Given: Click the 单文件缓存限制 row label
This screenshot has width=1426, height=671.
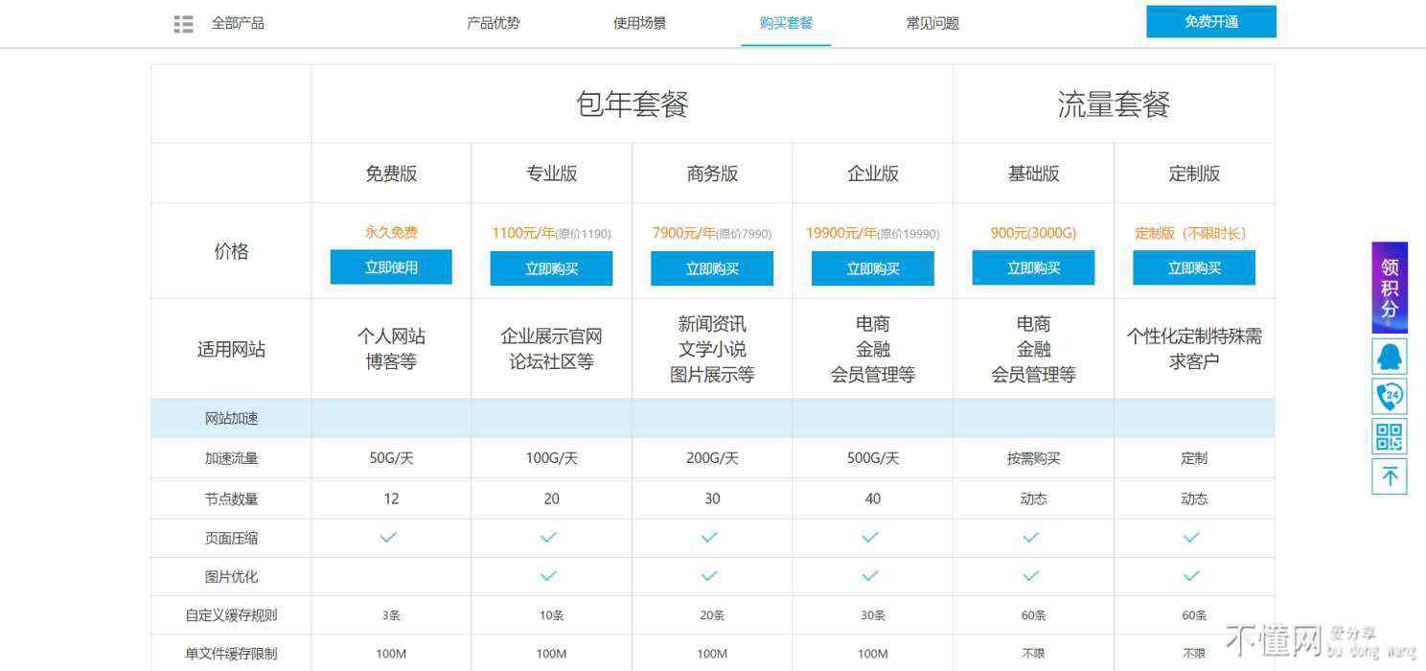Looking at the screenshot, I should point(231,653).
